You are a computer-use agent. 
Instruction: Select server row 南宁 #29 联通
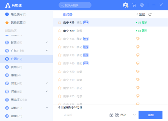tap(110, 31)
